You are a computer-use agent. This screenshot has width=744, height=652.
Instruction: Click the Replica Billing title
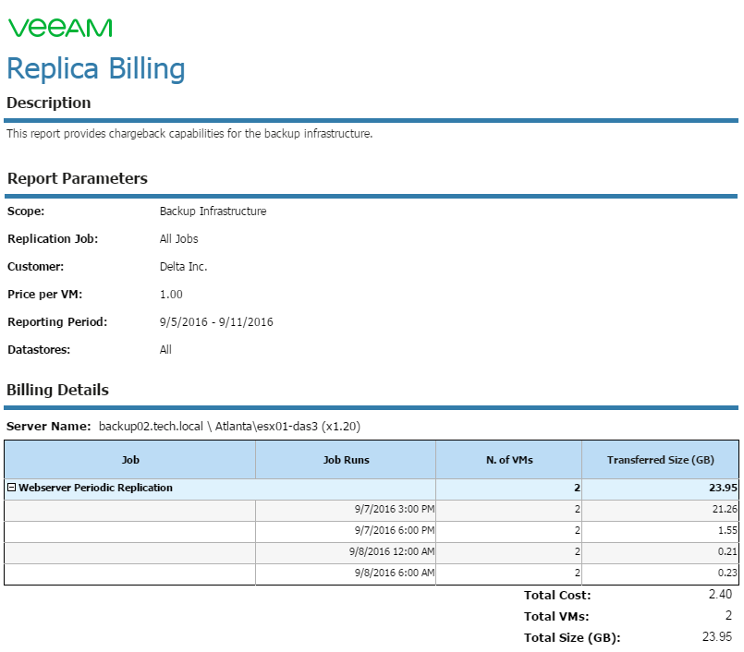96,68
